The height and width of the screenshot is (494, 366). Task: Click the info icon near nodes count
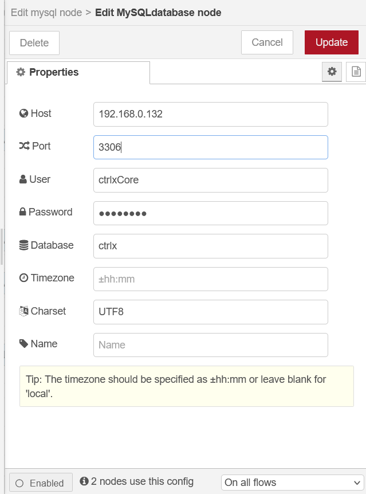84,481
